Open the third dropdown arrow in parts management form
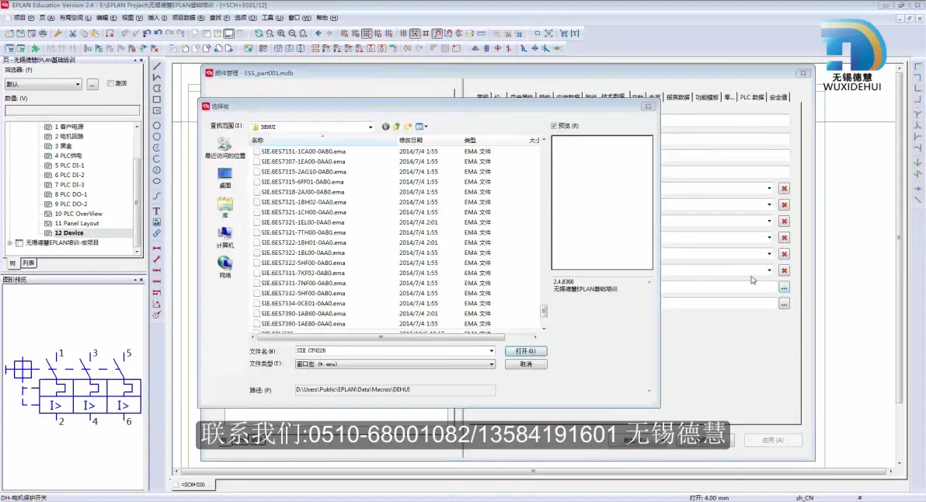Screen dimensions: 926x502 pyautogui.click(x=769, y=221)
